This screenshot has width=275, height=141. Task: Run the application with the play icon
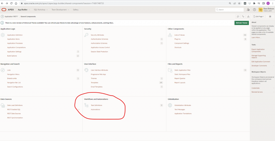point(270,16)
